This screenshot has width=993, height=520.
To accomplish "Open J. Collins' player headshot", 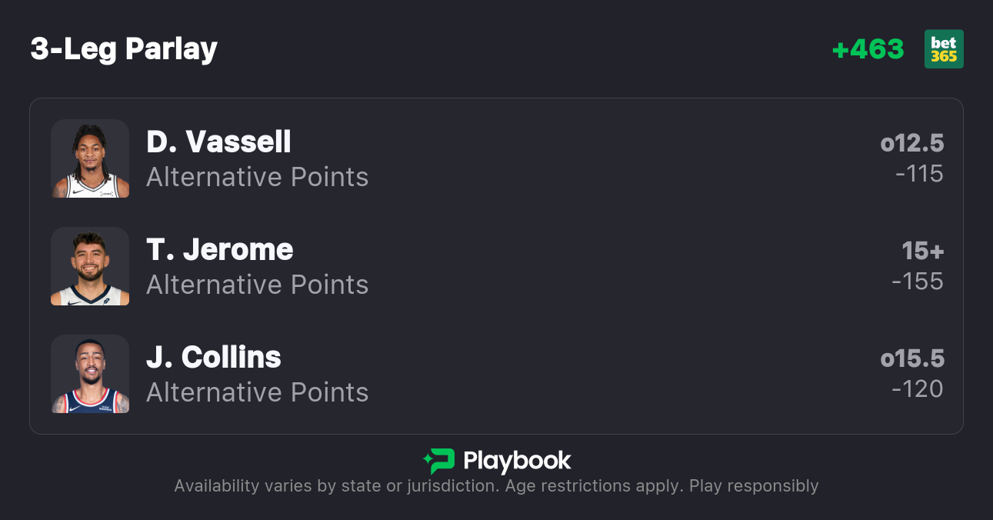I will 90,374.
